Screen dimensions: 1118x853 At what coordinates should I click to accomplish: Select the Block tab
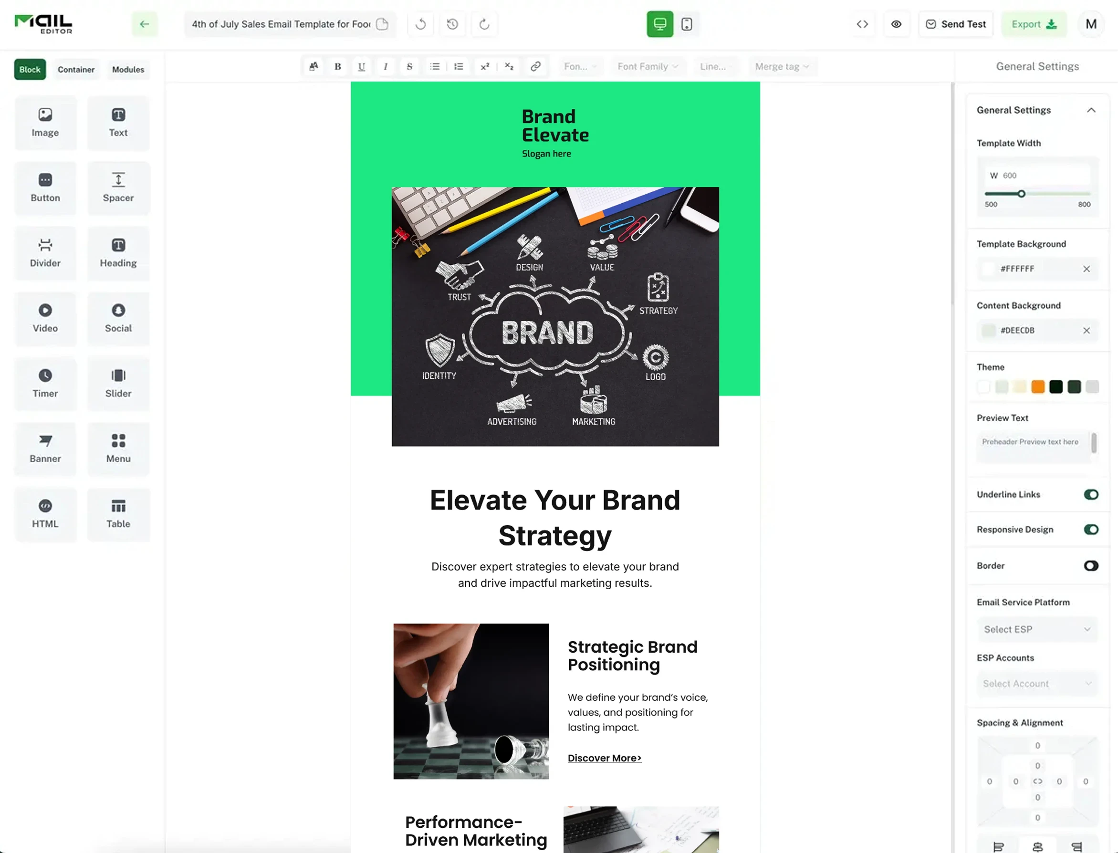(30, 70)
